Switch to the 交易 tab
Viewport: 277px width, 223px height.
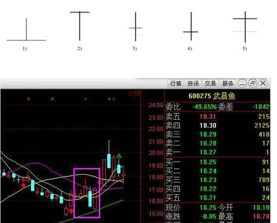(211, 84)
